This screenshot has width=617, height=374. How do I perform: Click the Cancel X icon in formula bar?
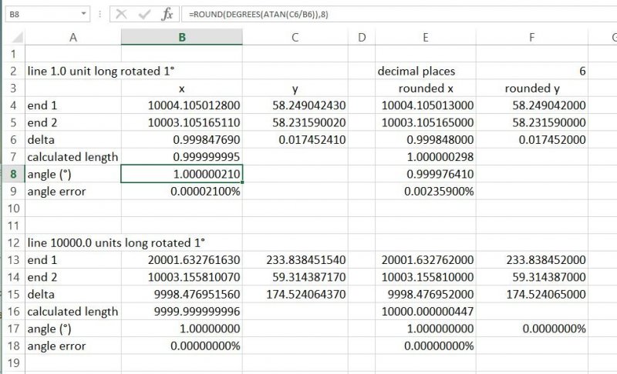tap(121, 14)
